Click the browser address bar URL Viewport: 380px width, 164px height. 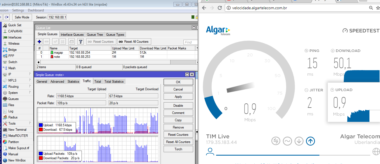[x=260, y=8]
